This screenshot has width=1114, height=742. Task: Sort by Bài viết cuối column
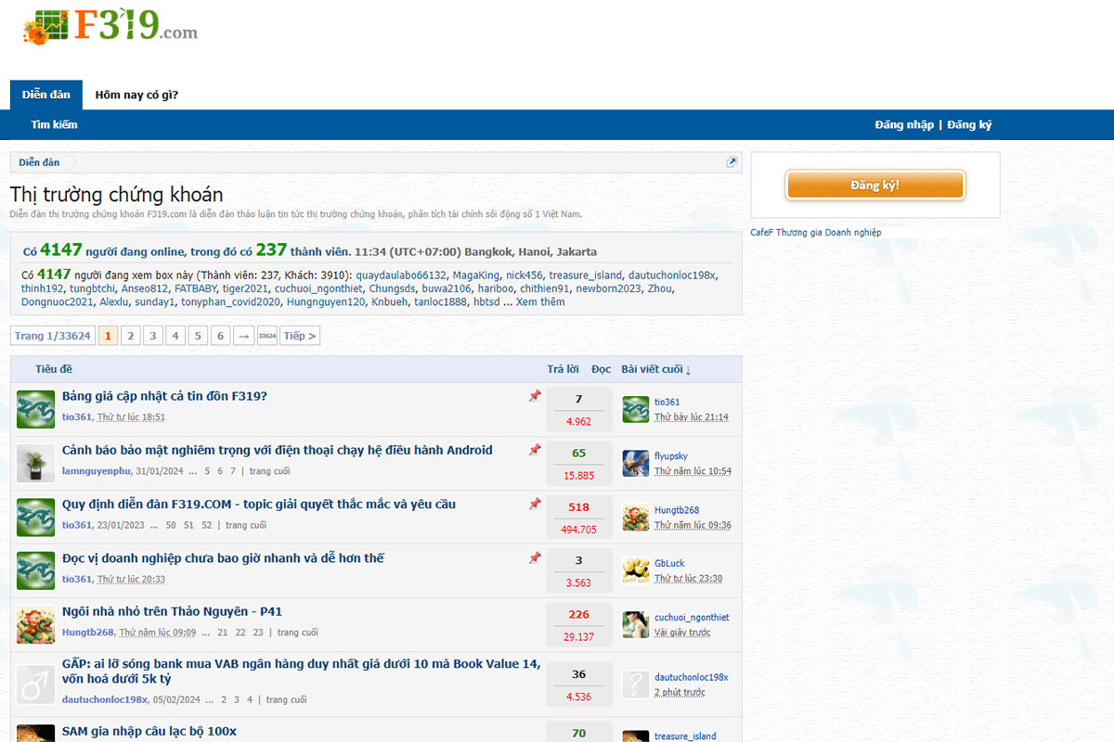[655, 369]
